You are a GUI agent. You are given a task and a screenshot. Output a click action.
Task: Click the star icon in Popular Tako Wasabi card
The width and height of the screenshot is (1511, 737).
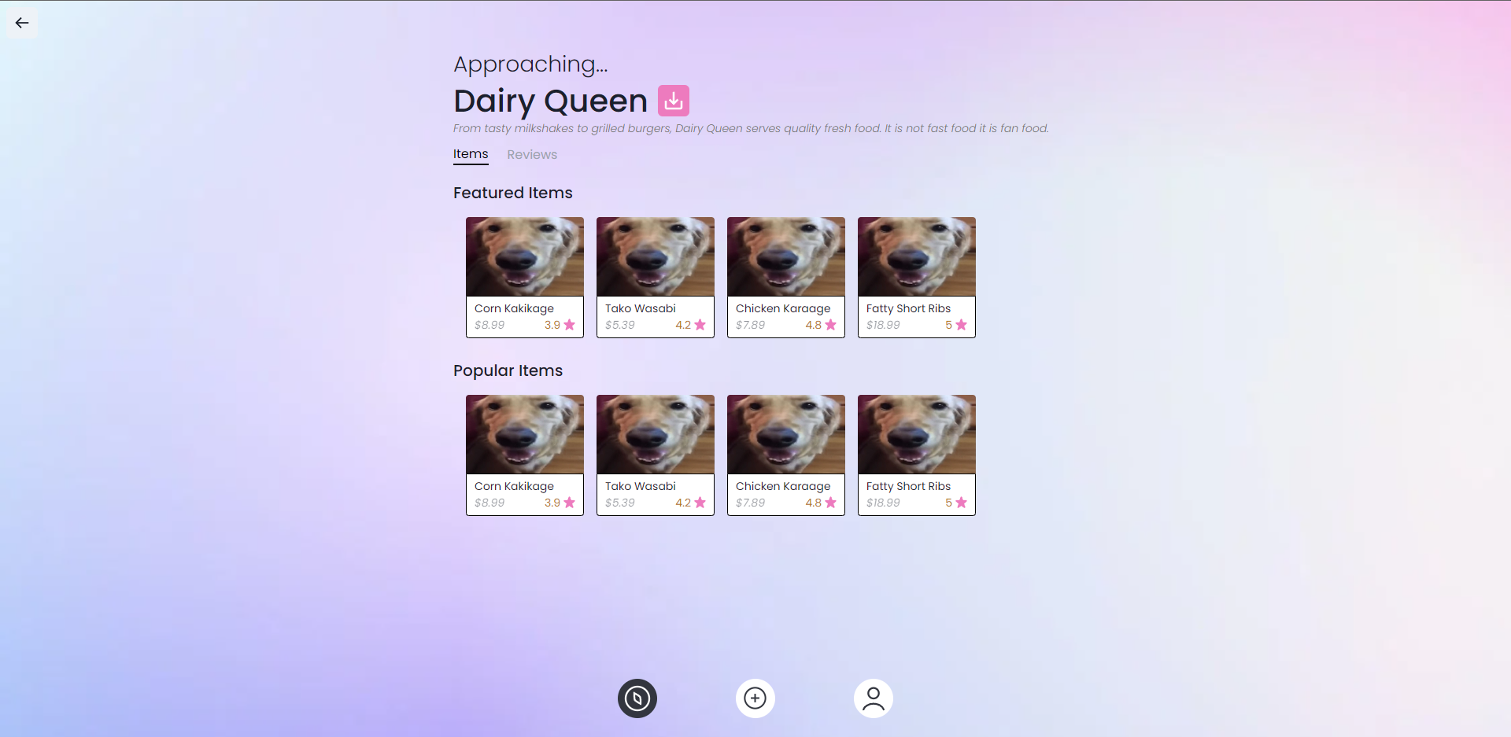700,503
